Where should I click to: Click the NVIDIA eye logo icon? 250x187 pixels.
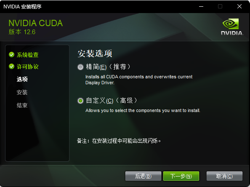[231, 24]
